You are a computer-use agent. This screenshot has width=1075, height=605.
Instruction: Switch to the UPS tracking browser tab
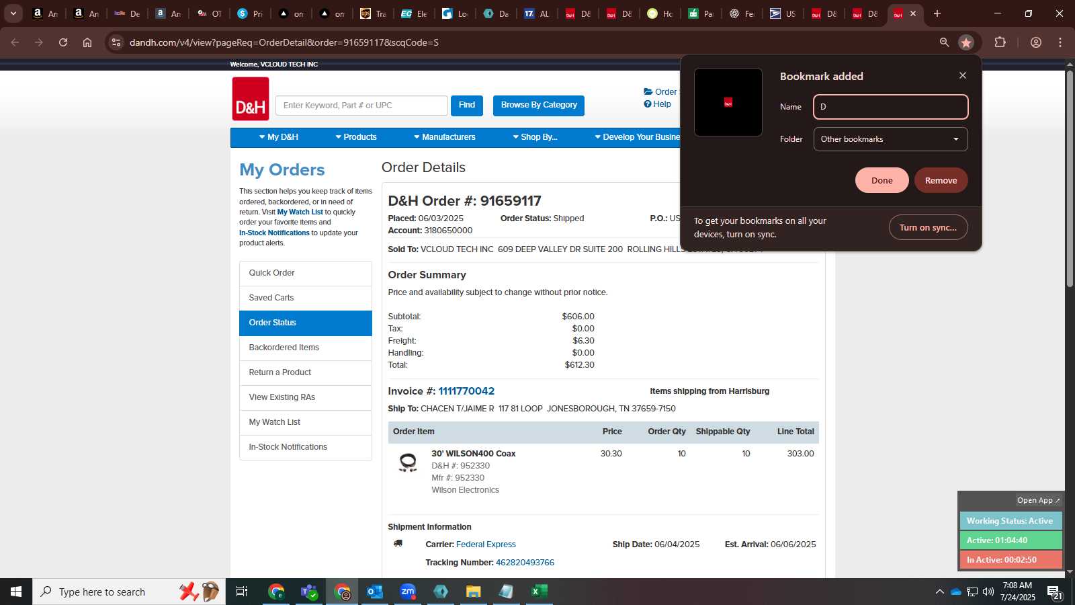pyautogui.click(x=373, y=13)
